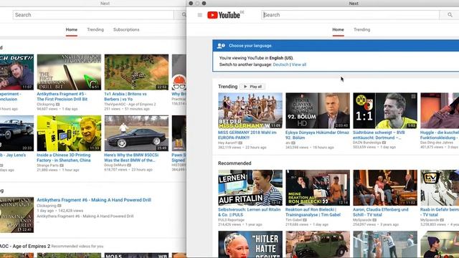
Task: Open Hitler Hatte robot video thumbnail
Action: pyautogui.click(x=250, y=244)
